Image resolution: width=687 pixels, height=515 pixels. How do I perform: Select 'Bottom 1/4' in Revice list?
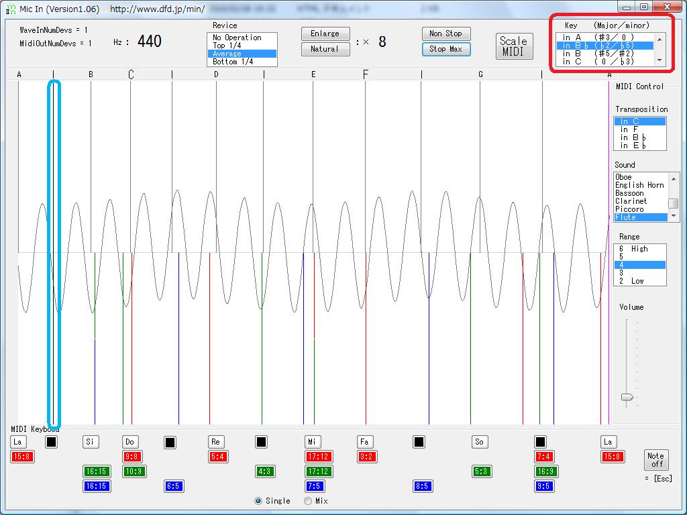coord(242,62)
